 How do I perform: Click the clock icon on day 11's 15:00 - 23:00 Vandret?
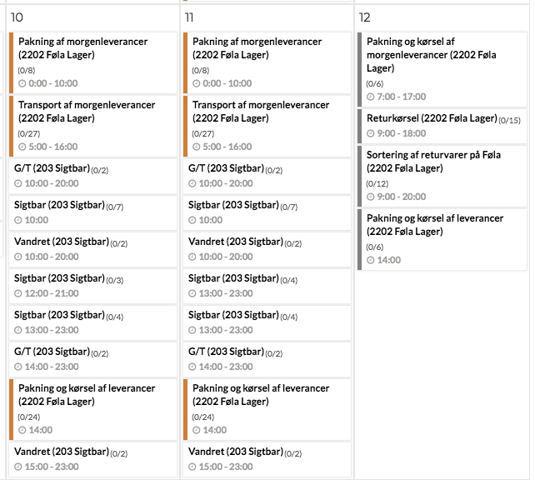tap(192, 467)
